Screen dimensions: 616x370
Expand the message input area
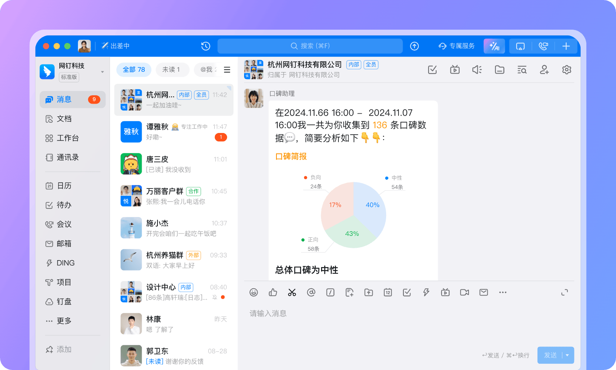564,293
